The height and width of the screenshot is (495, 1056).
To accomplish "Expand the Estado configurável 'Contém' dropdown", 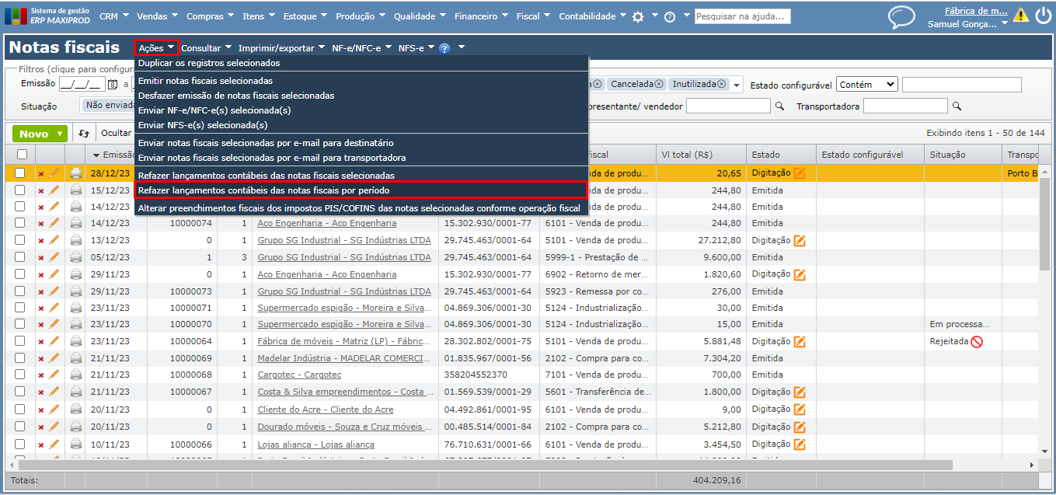I will (867, 85).
